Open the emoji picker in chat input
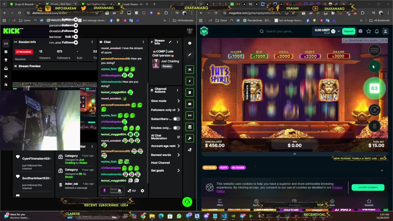The width and height of the screenshot is (393, 221). [x=119, y=191]
